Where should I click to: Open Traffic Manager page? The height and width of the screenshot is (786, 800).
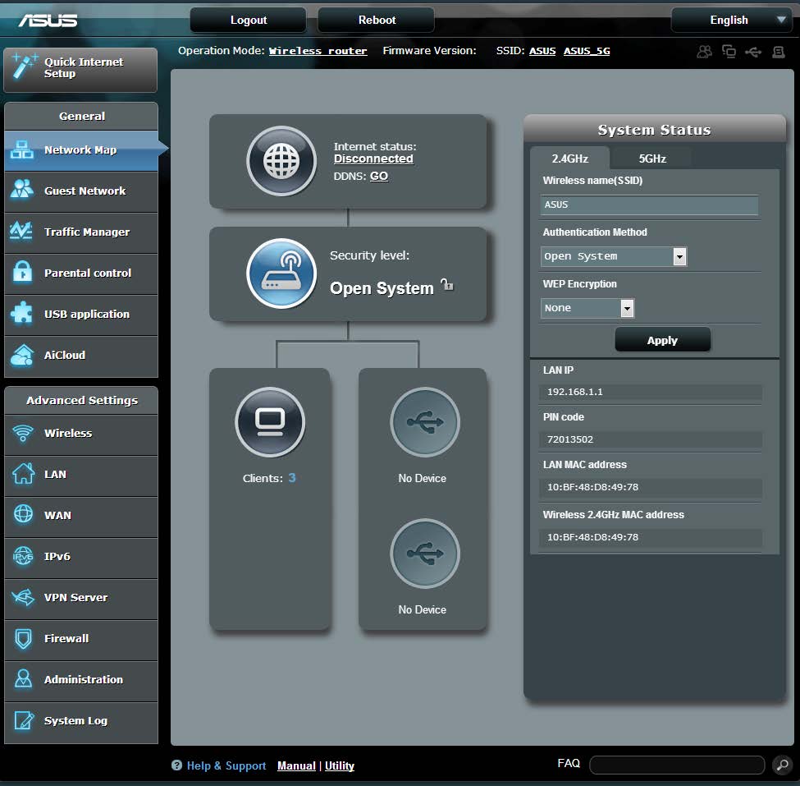click(x=80, y=232)
